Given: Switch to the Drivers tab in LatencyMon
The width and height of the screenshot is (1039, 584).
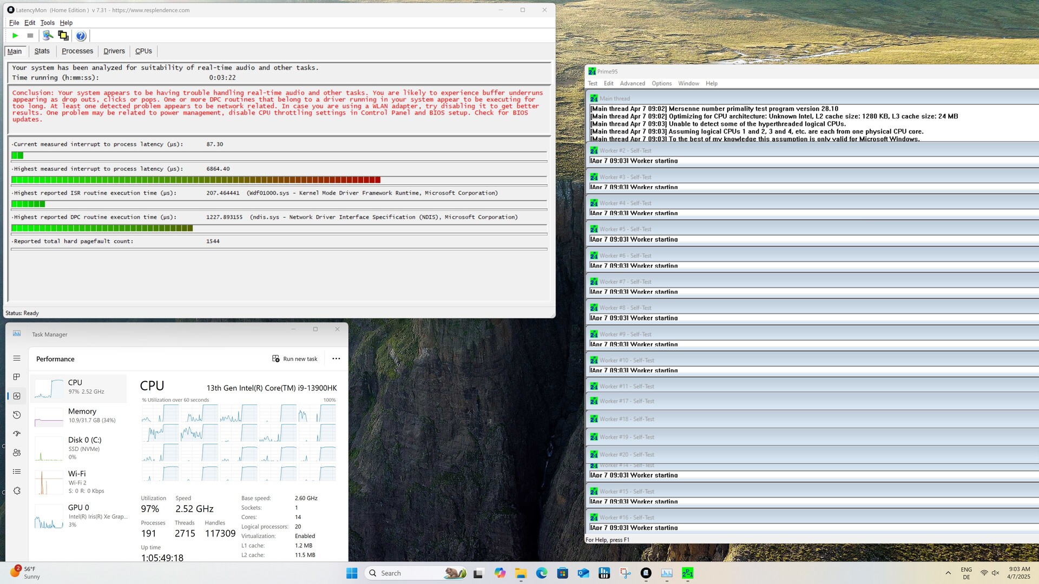Looking at the screenshot, I should [x=114, y=51].
